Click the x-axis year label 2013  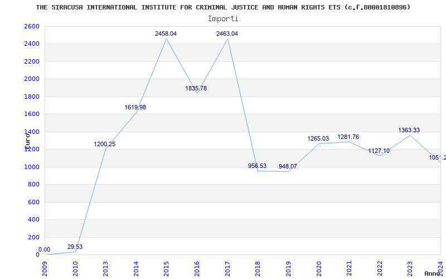pyautogui.click(x=106, y=268)
